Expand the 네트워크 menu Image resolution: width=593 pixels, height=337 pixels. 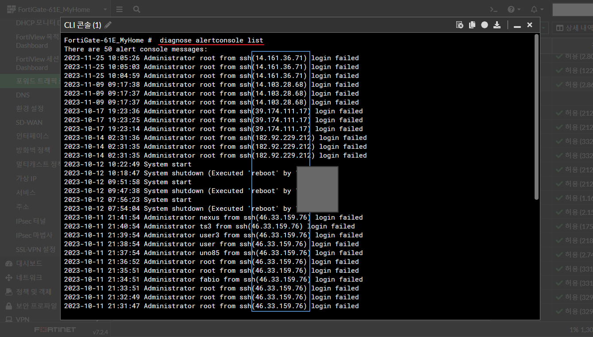pyautogui.click(x=29, y=278)
